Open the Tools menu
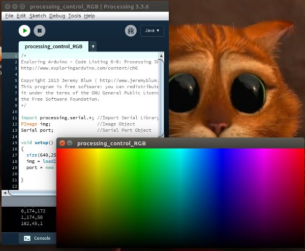305x251 pixels. (x=75, y=16)
